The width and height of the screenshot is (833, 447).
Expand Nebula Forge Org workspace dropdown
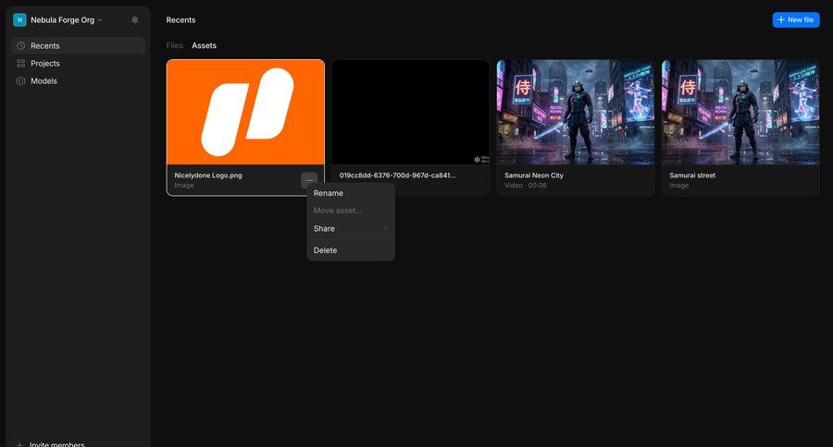(100, 19)
